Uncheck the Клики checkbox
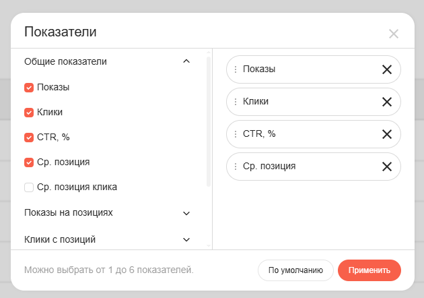The image size is (424, 298). 29,113
